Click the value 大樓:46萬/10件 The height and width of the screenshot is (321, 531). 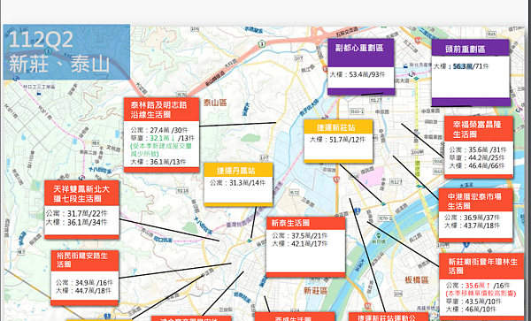[471, 310]
